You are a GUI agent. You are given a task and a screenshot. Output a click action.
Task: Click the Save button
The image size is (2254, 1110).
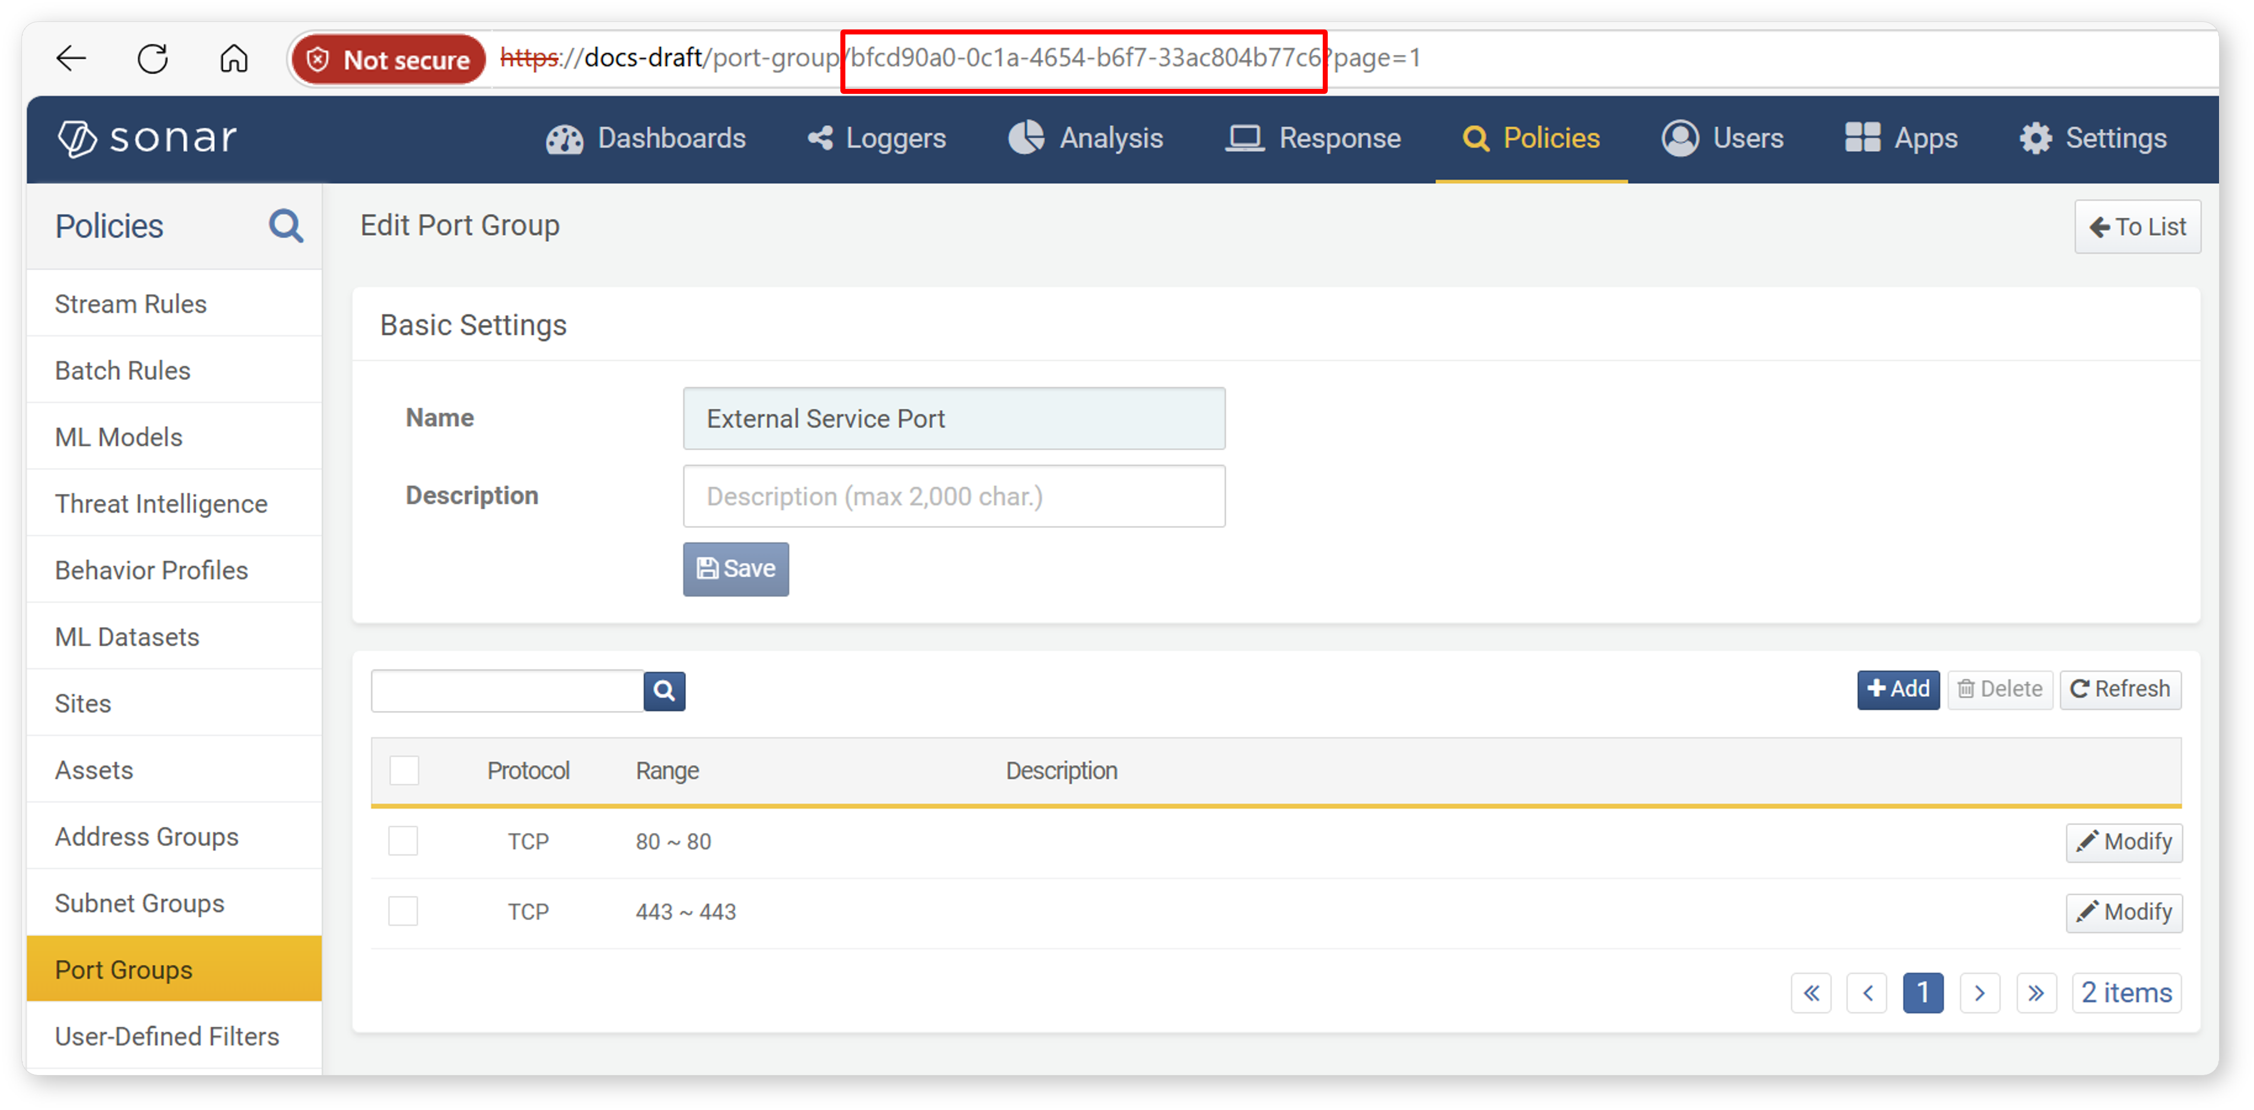[735, 569]
